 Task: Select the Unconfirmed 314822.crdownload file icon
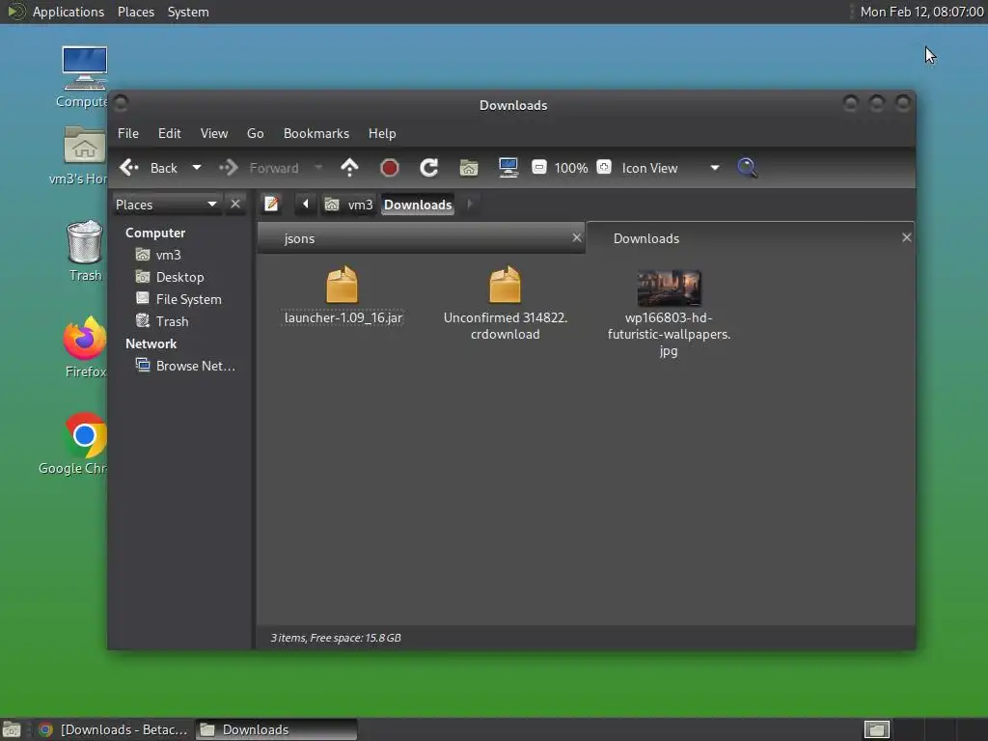click(x=506, y=285)
